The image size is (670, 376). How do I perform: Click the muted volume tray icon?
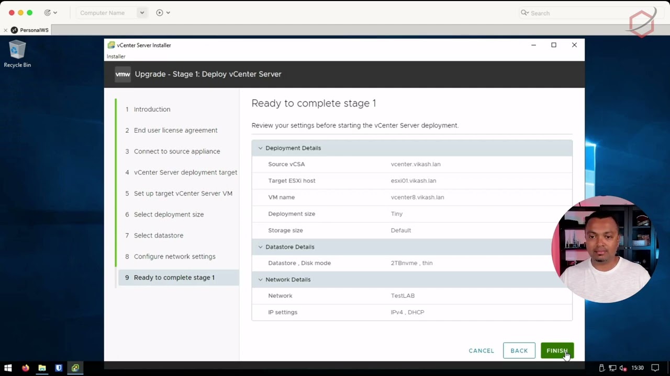(x=623, y=368)
